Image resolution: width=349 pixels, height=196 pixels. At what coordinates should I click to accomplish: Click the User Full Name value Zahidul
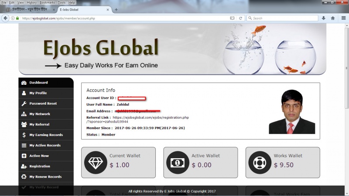point(123,104)
